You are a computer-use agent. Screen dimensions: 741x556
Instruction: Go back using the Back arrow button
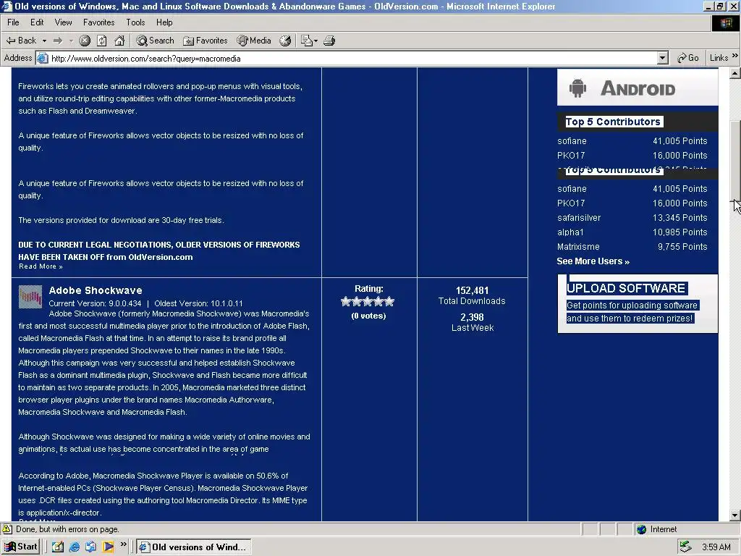click(x=21, y=41)
